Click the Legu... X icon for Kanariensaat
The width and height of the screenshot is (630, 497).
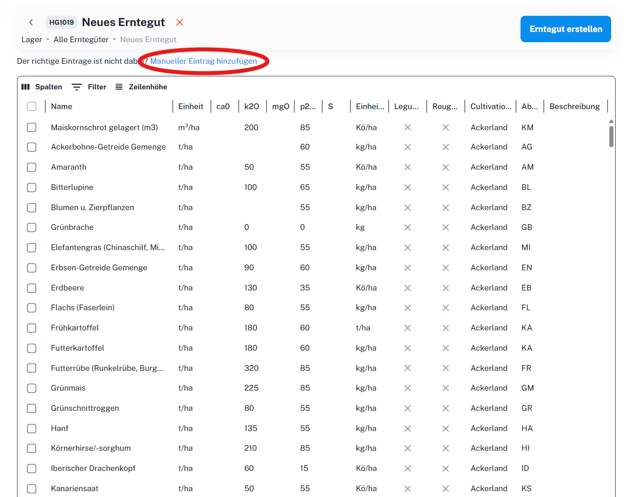[407, 488]
